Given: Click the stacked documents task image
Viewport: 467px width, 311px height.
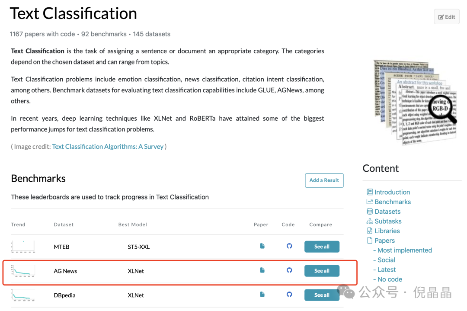Looking at the screenshot, I should click(415, 102).
